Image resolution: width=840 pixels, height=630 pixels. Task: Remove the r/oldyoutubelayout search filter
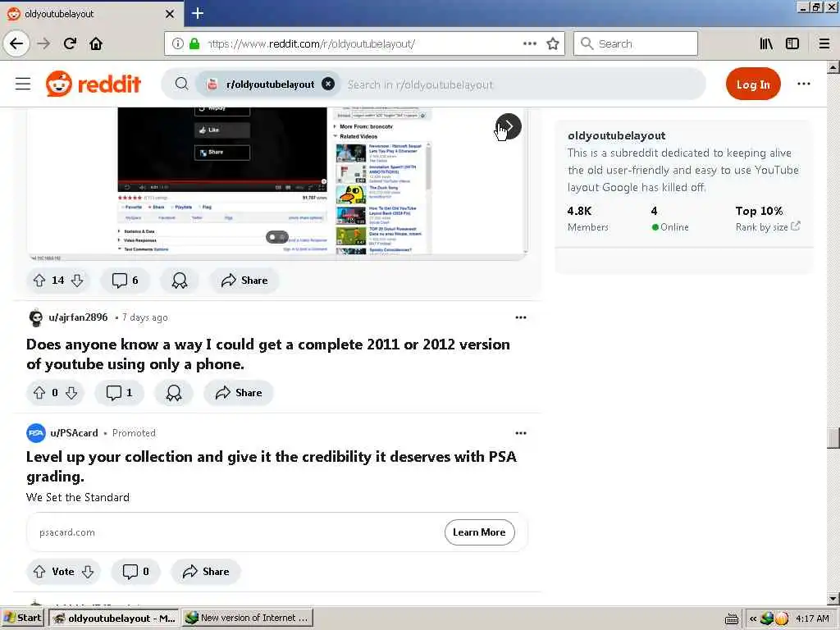328,84
